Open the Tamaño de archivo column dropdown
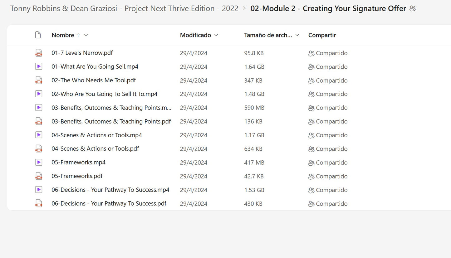451x258 pixels. [x=297, y=35]
